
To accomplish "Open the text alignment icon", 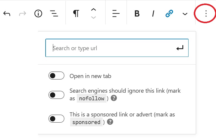I will click(x=116, y=13).
